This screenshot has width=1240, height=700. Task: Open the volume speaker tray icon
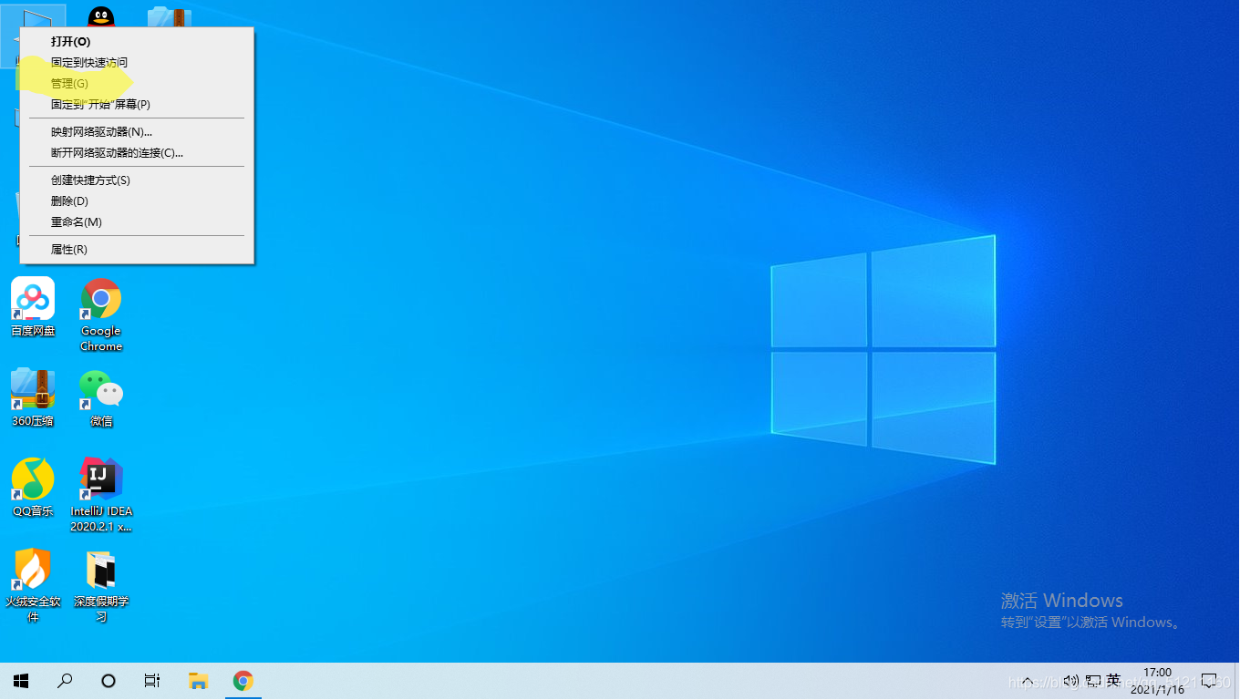tap(1070, 681)
